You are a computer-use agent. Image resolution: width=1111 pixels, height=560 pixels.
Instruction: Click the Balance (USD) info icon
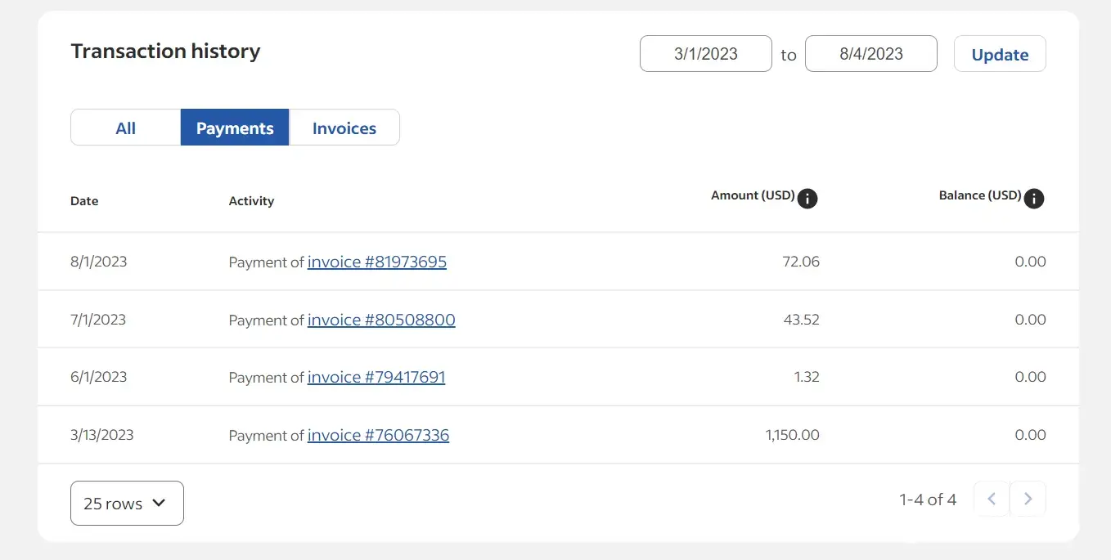(1034, 199)
